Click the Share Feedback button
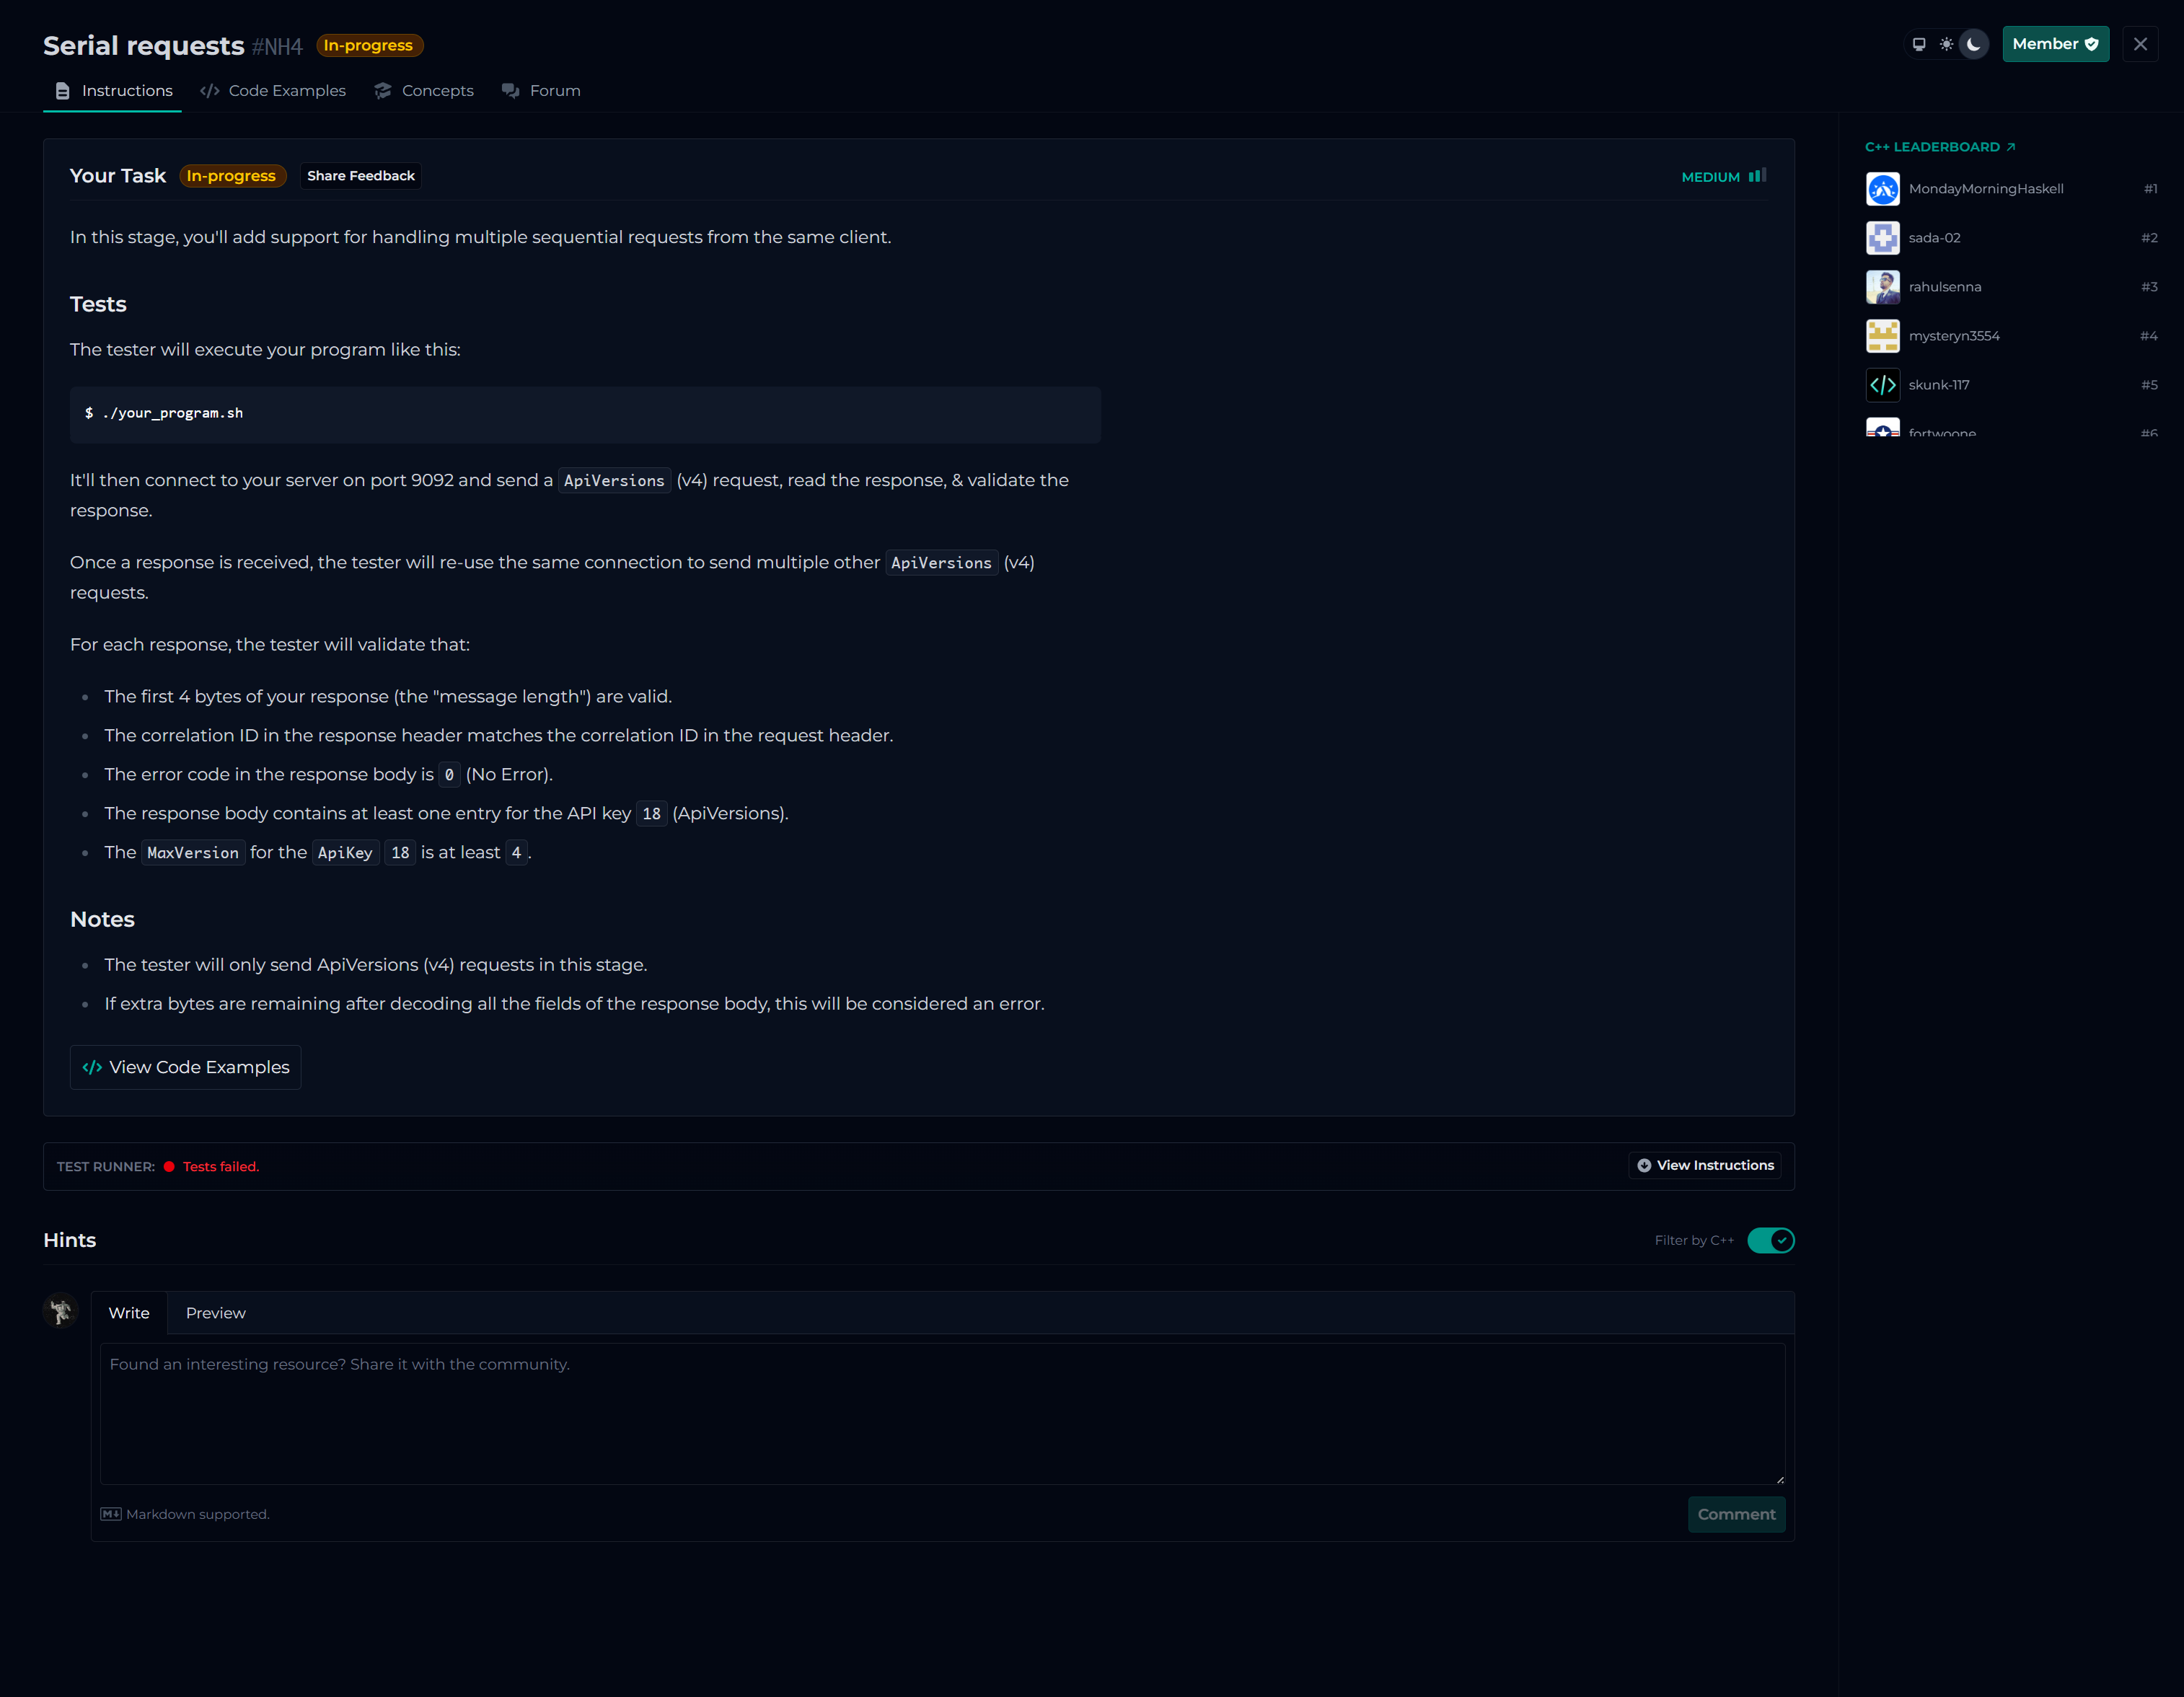The height and width of the screenshot is (1697, 2184). 360,176
